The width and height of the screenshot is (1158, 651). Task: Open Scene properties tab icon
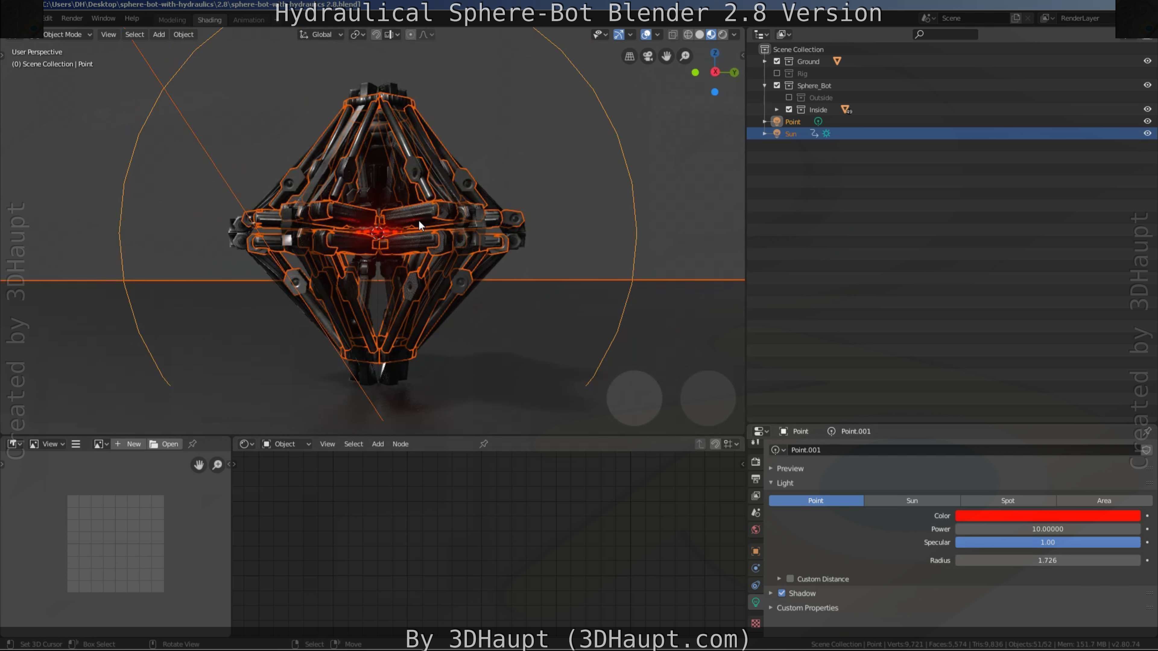pyautogui.click(x=756, y=513)
